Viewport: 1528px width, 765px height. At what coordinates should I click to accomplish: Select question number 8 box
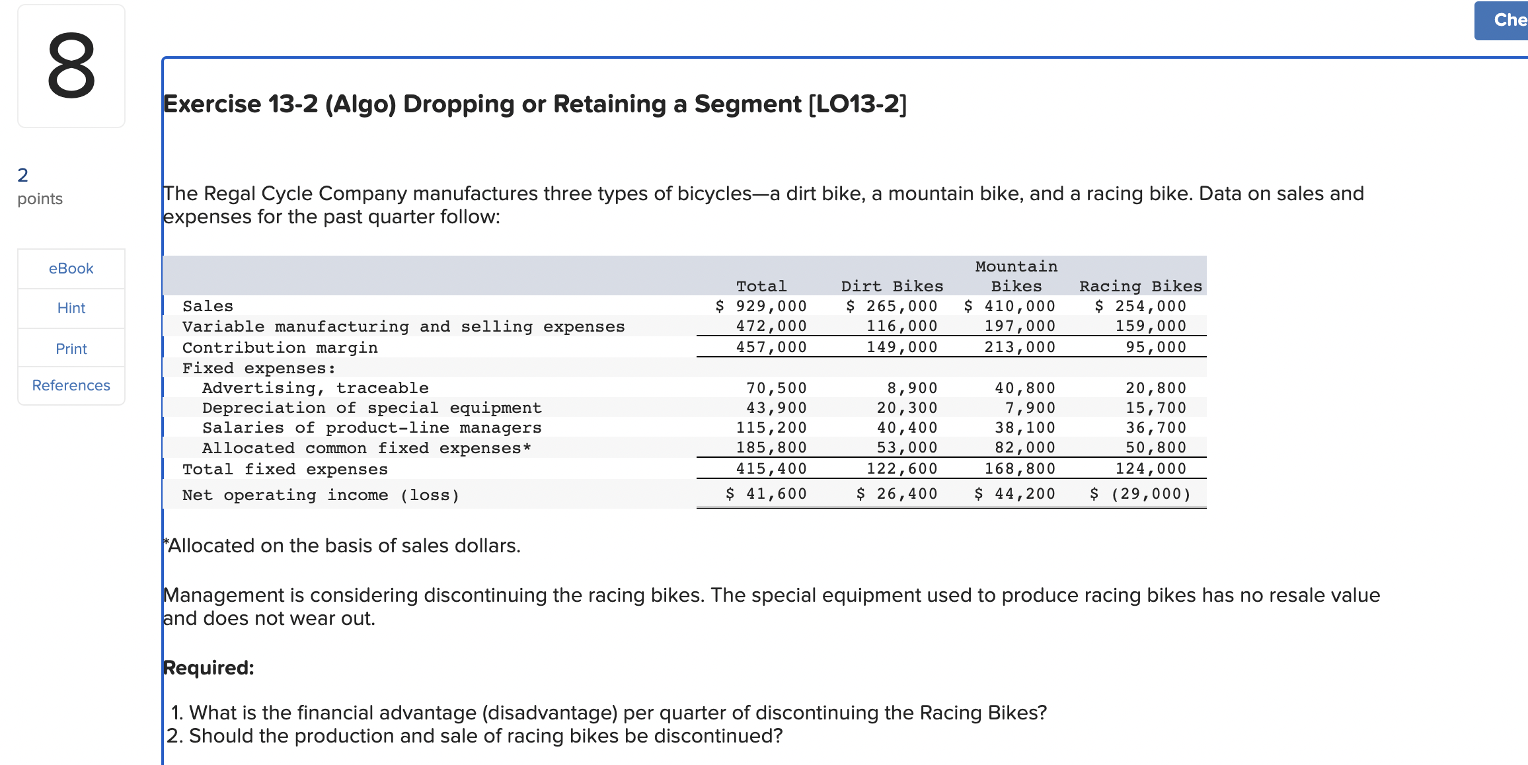click(71, 66)
